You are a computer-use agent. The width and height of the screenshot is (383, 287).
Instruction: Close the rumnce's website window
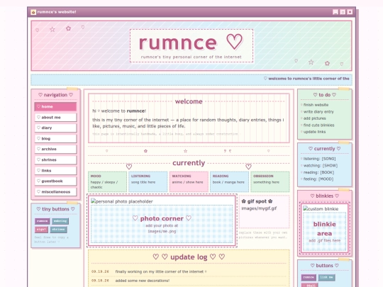[x=350, y=12]
